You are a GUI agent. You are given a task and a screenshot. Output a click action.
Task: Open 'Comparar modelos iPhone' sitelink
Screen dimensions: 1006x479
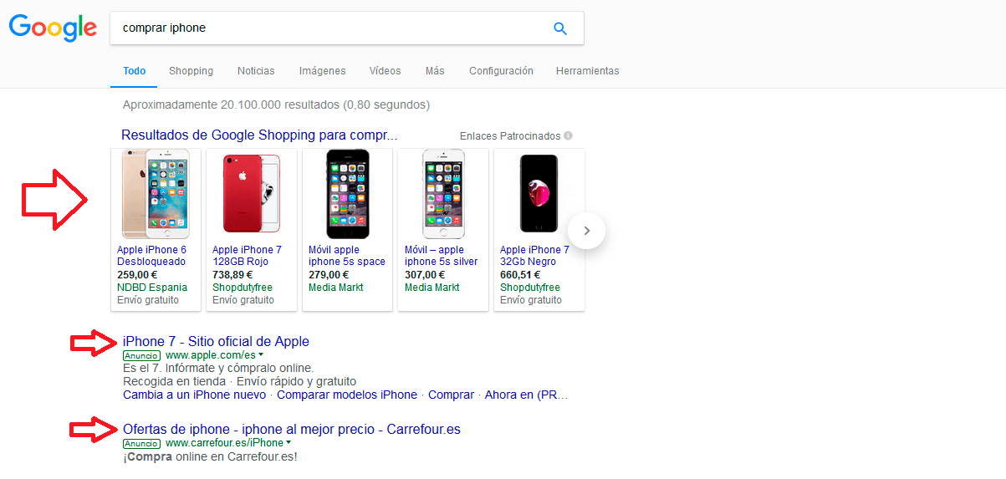click(347, 395)
